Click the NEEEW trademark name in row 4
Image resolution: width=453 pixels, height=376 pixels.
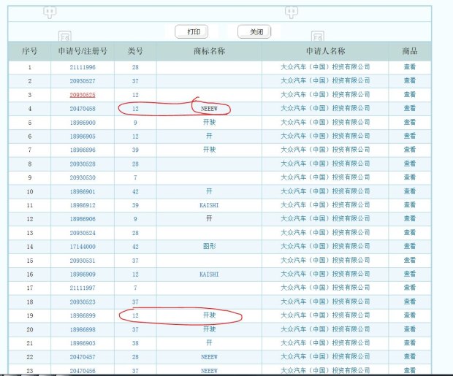[209, 109]
